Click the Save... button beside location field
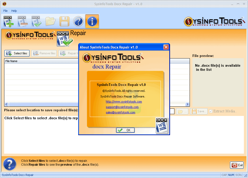The image size is (248, 178). pyautogui.click(x=199, y=111)
